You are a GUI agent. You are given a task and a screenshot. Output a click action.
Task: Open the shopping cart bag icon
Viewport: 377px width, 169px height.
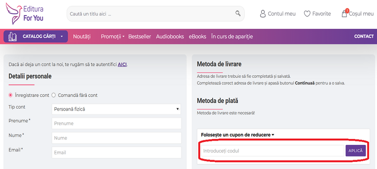coord(344,13)
